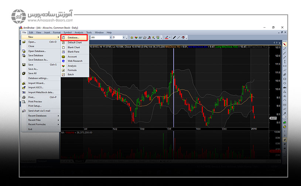The image size is (301, 186).
Task: Select the arrow pointer tool in drawing toolbar
Action: click(x=285, y=44)
